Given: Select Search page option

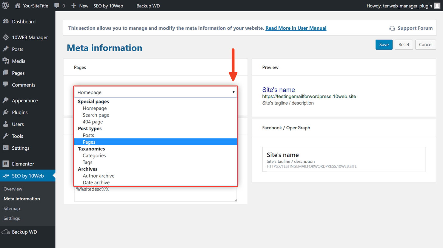Looking at the screenshot, I should 156,115.
